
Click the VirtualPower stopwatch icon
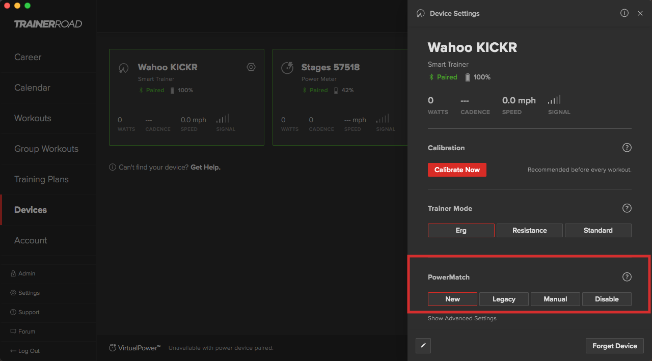click(x=113, y=348)
